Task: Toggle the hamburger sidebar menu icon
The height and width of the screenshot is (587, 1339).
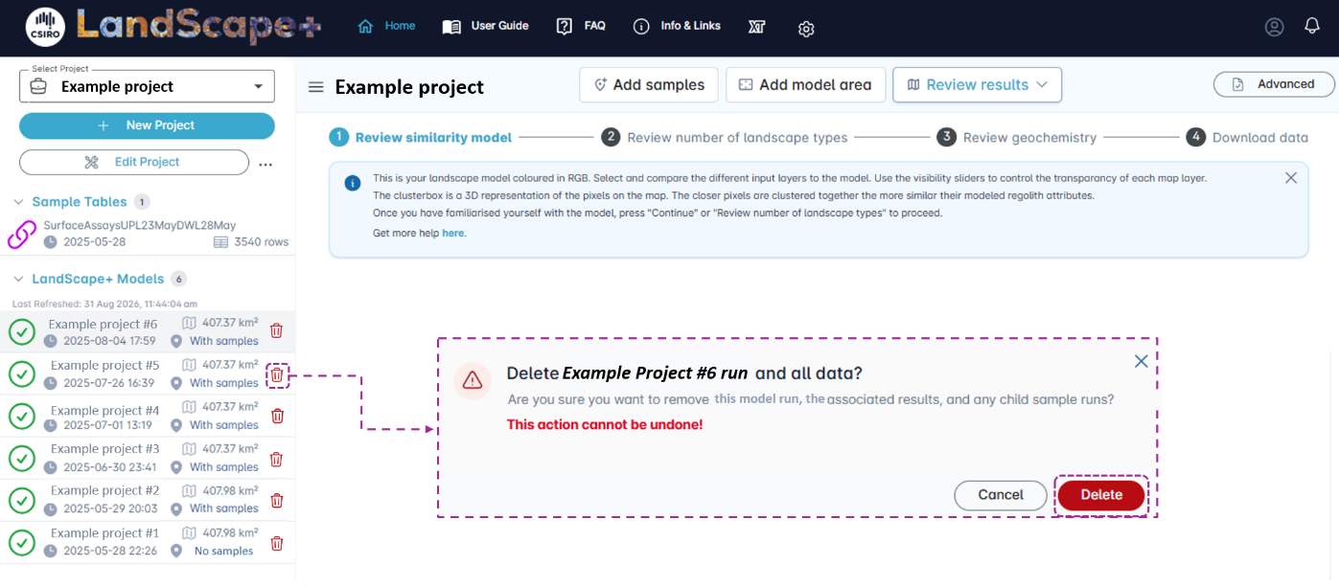Action: tap(315, 87)
